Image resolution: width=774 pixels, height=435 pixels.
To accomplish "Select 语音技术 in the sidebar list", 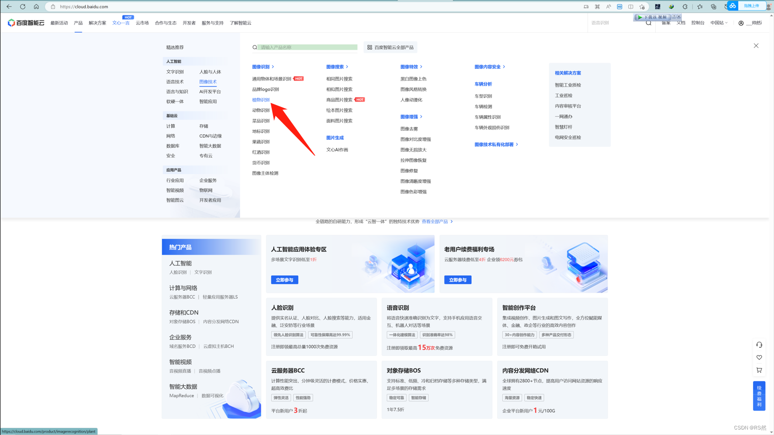I will tap(175, 82).
